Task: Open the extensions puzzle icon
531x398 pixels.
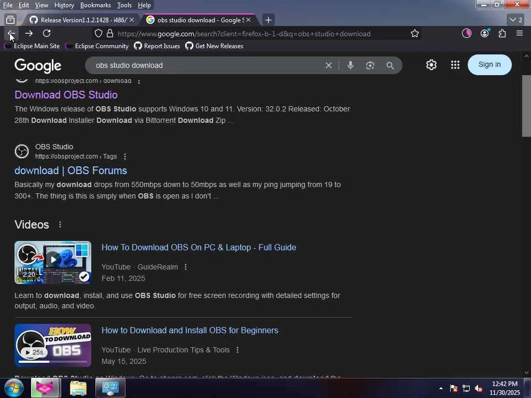Action: click(x=502, y=33)
